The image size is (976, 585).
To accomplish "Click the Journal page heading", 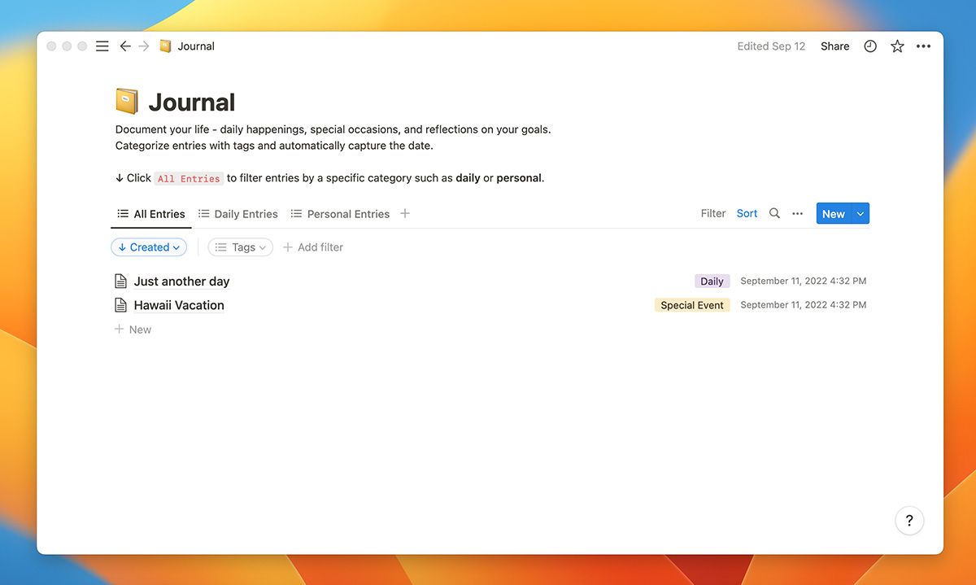I will pos(192,102).
